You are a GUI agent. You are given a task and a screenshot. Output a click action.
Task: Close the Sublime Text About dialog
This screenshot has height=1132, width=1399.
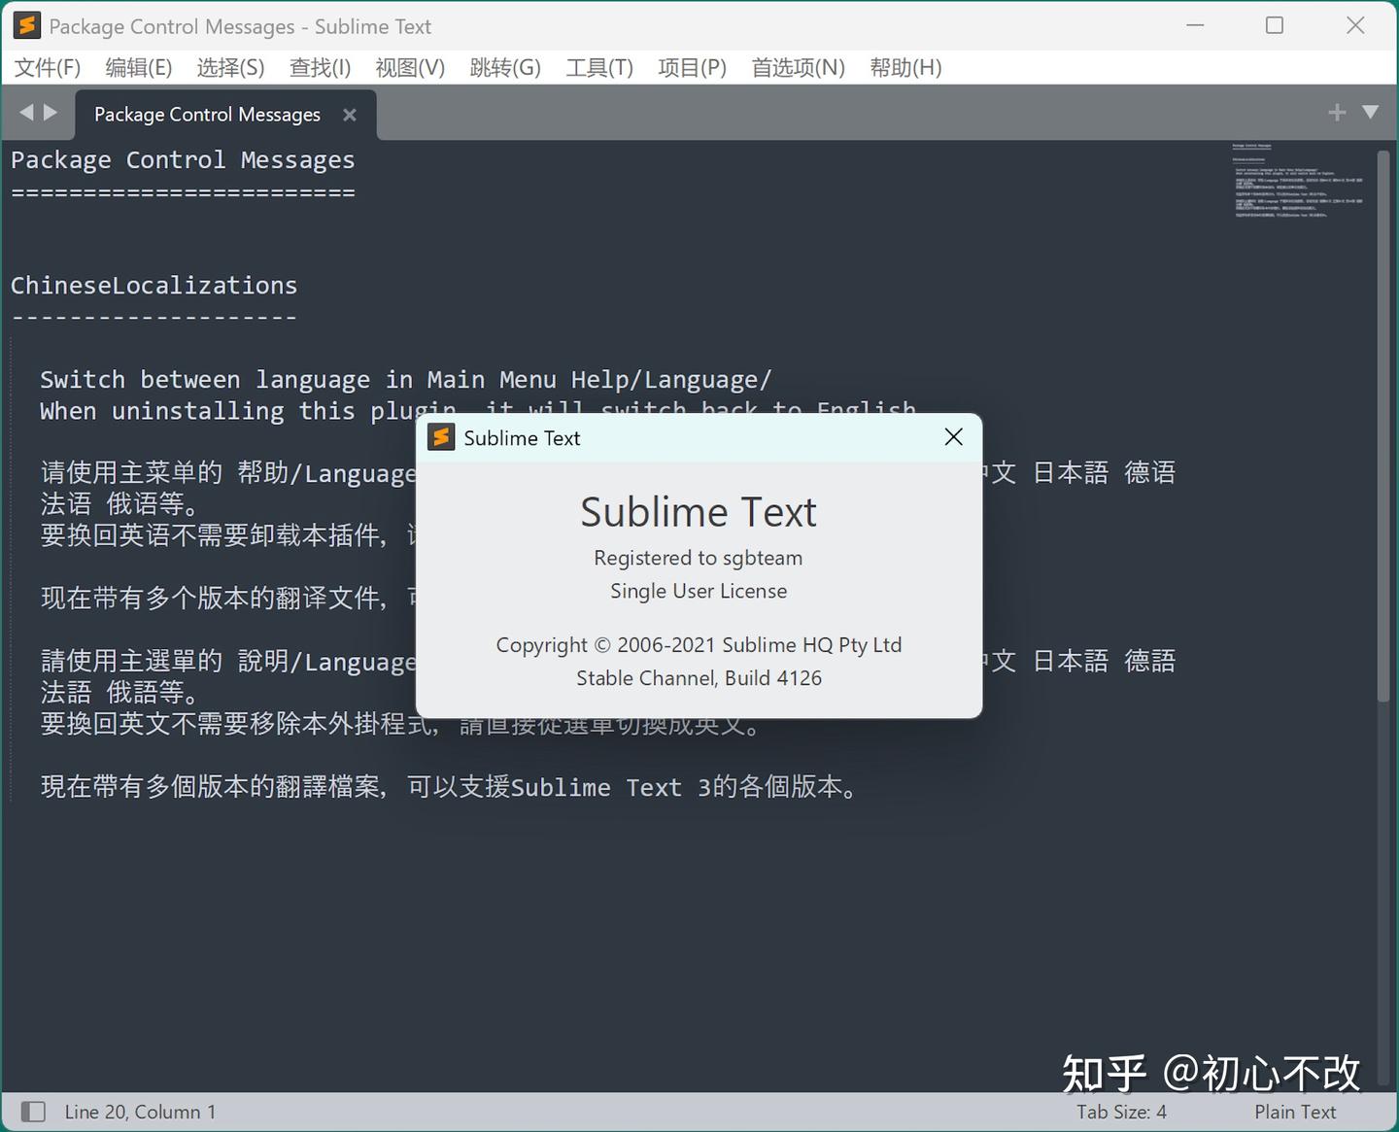click(952, 437)
